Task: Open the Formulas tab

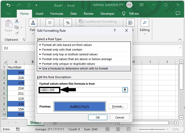Action: click(57, 14)
